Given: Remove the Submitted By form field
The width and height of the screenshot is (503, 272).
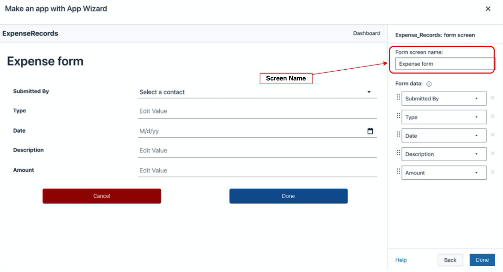Looking at the screenshot, I should click(x=493, y=98).
